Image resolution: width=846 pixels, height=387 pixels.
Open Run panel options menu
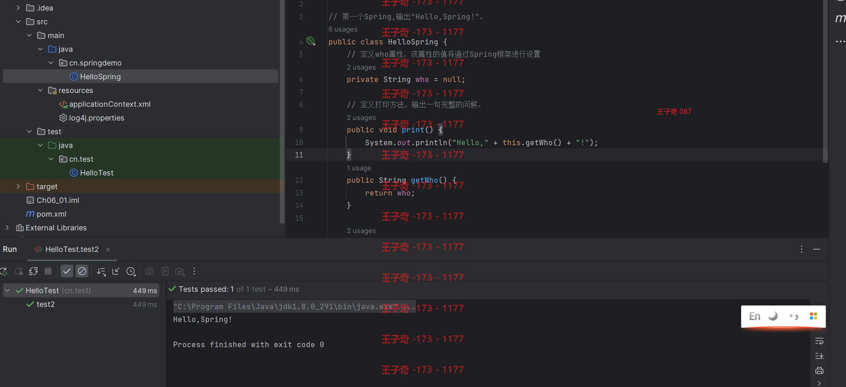[802, 249]
